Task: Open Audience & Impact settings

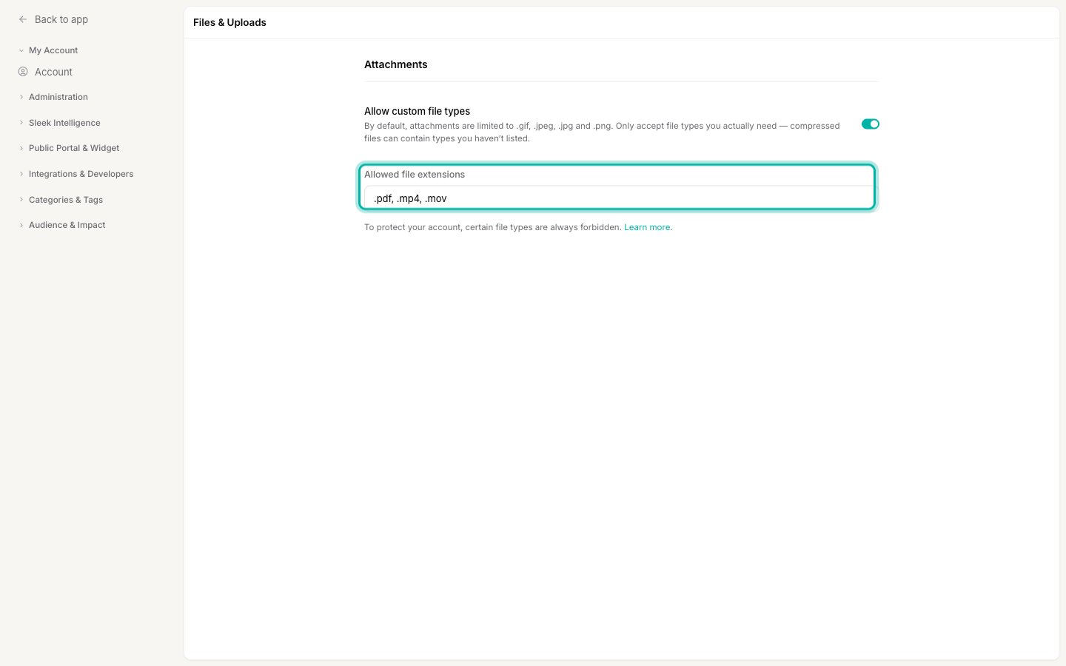Action: (x=67, y=225)
